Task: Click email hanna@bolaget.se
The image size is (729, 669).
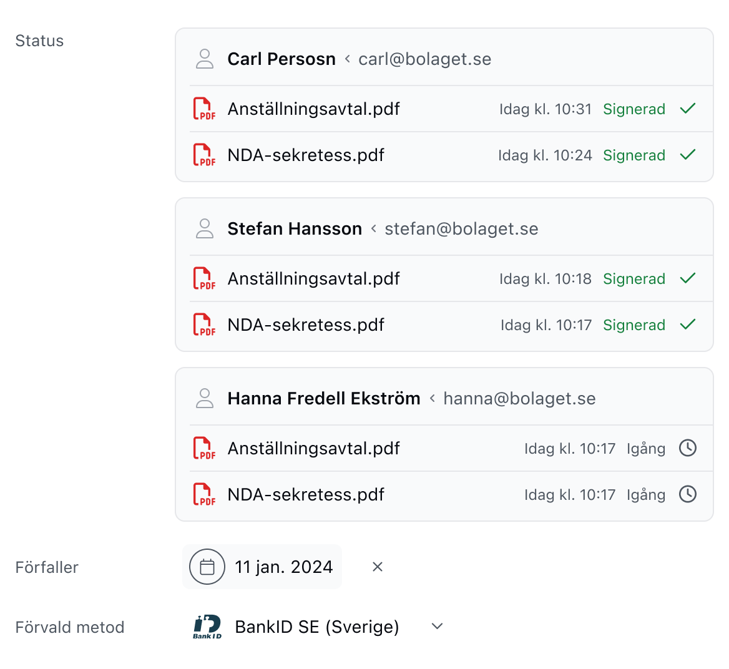Action: pos(520,399)
